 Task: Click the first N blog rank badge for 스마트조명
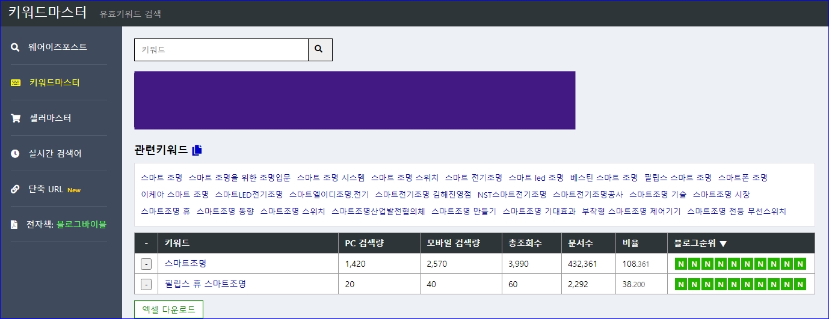tap(680, 264)
